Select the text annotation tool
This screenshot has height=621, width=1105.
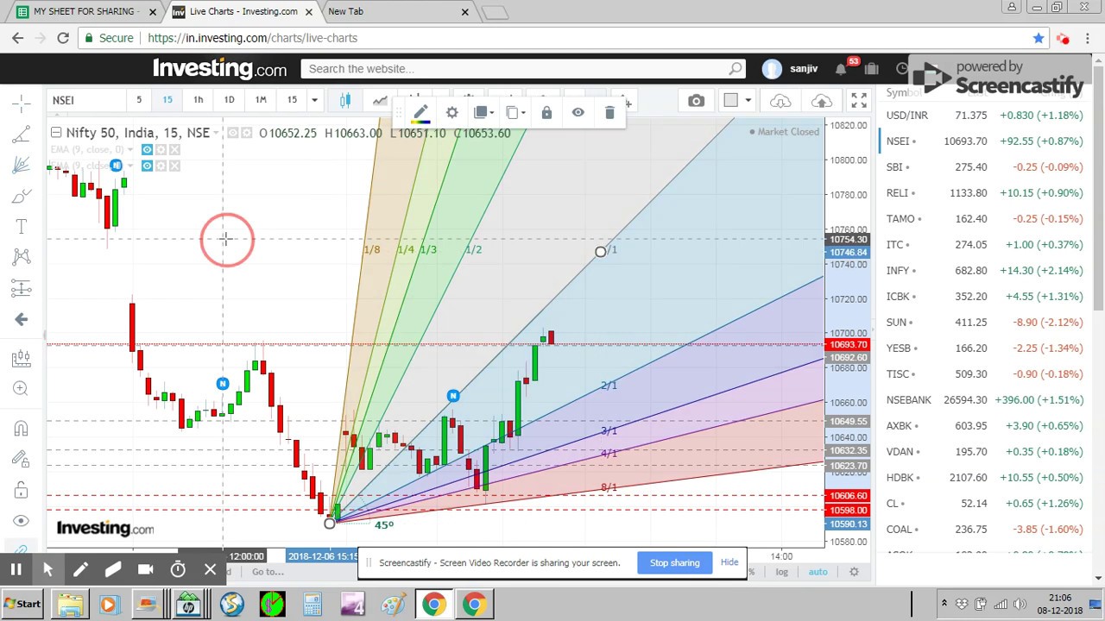coord(22,227)
